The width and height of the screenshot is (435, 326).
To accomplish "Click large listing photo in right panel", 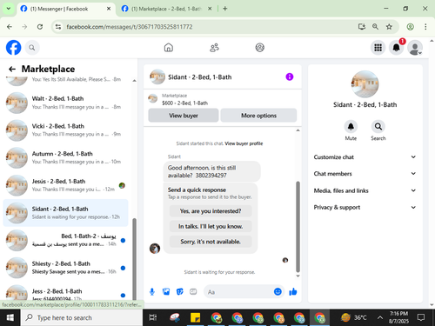I will (365, 84).
